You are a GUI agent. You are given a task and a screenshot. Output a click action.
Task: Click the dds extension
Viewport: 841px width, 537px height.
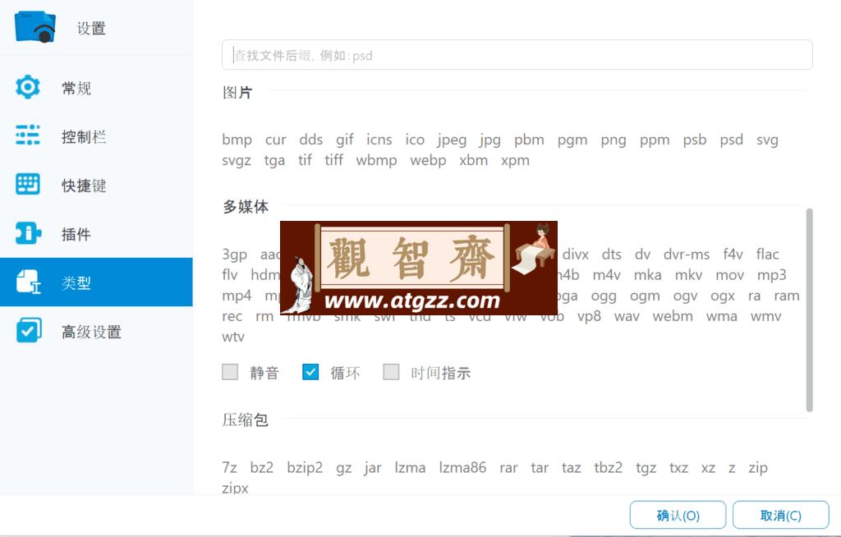pyautogui.click(x=311, y=140)
